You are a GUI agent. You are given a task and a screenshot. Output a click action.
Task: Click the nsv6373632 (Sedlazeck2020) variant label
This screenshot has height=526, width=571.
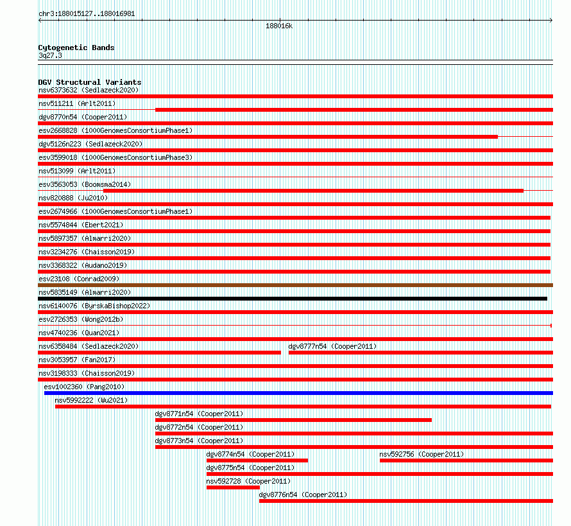coord(89,90)
